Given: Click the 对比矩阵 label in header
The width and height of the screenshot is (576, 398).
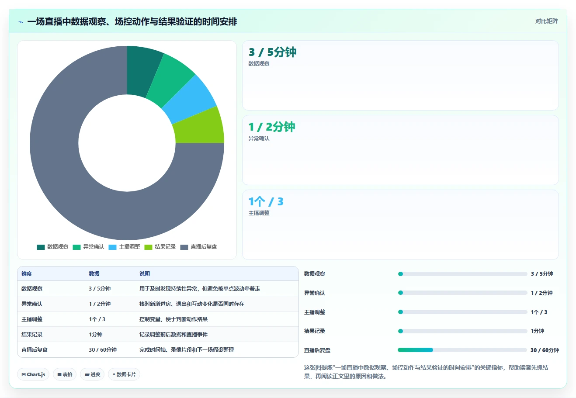Looking at the screenshot, I should click(546, 21).
